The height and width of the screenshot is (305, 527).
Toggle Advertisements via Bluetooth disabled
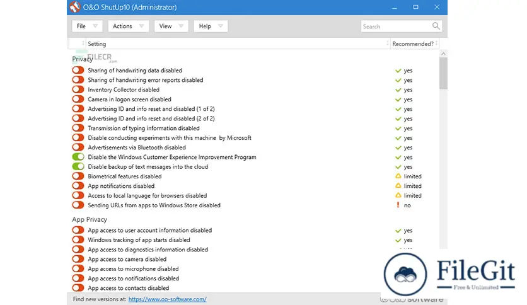click(x=78, y=147)
